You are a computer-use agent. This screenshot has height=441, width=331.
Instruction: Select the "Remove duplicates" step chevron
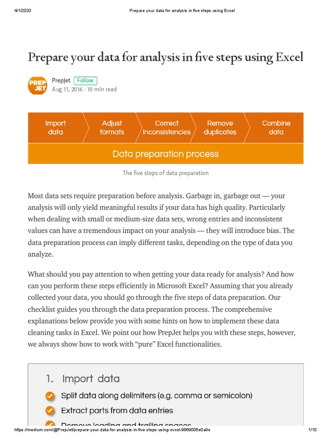(220, 127)
